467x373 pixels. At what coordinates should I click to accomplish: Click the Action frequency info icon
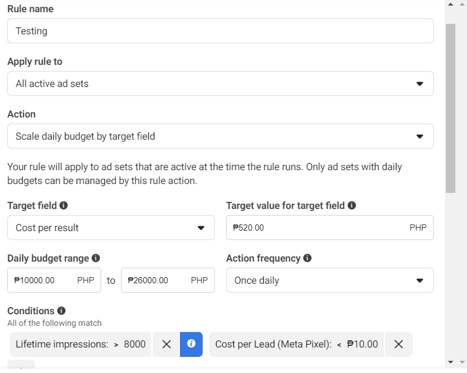pos(308,258)
